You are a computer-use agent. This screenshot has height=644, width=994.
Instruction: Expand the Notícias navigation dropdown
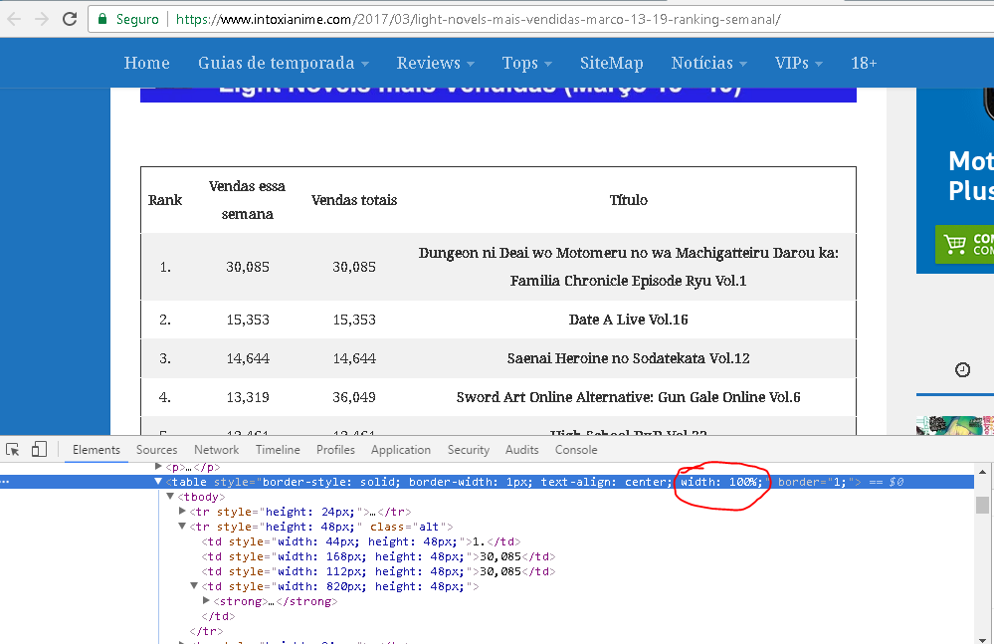pyautogui.click(x=708, y=63)
